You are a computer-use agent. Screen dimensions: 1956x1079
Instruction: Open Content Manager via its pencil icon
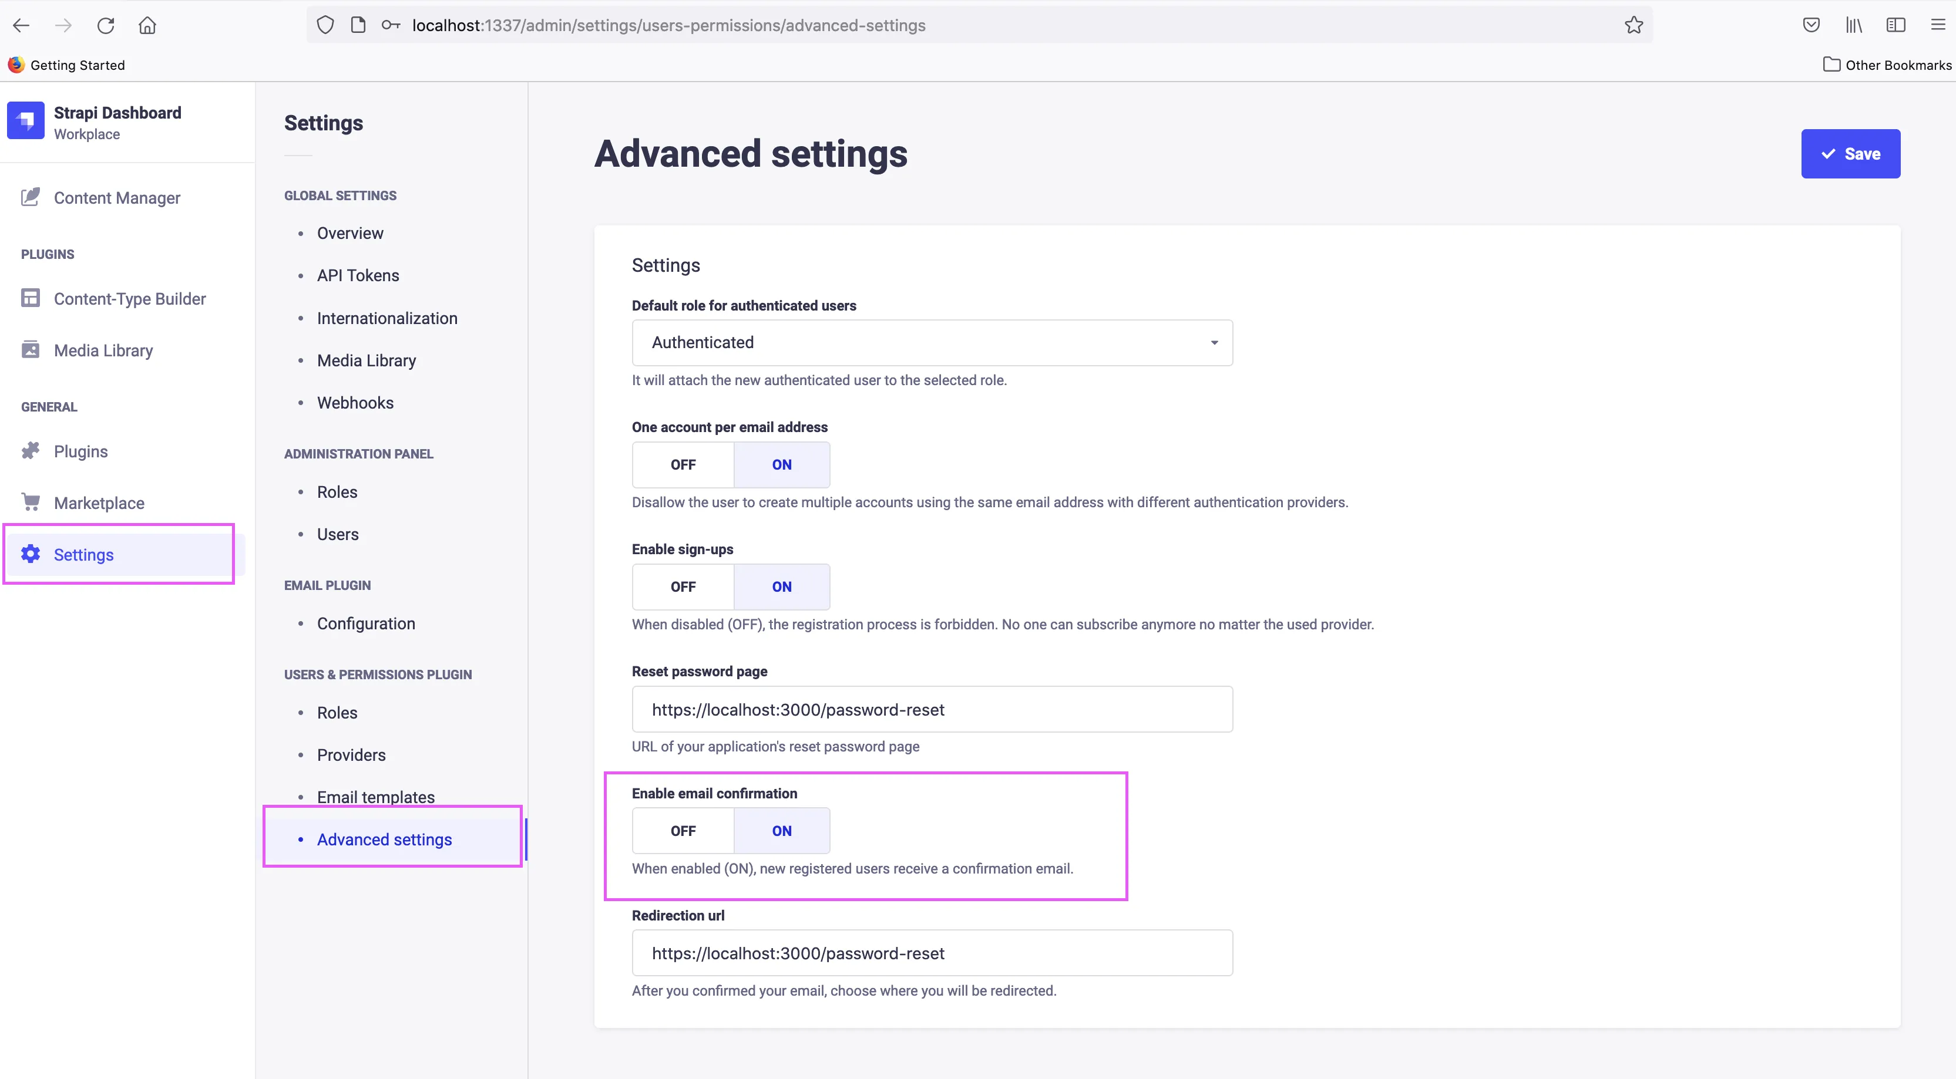[31, 197]
